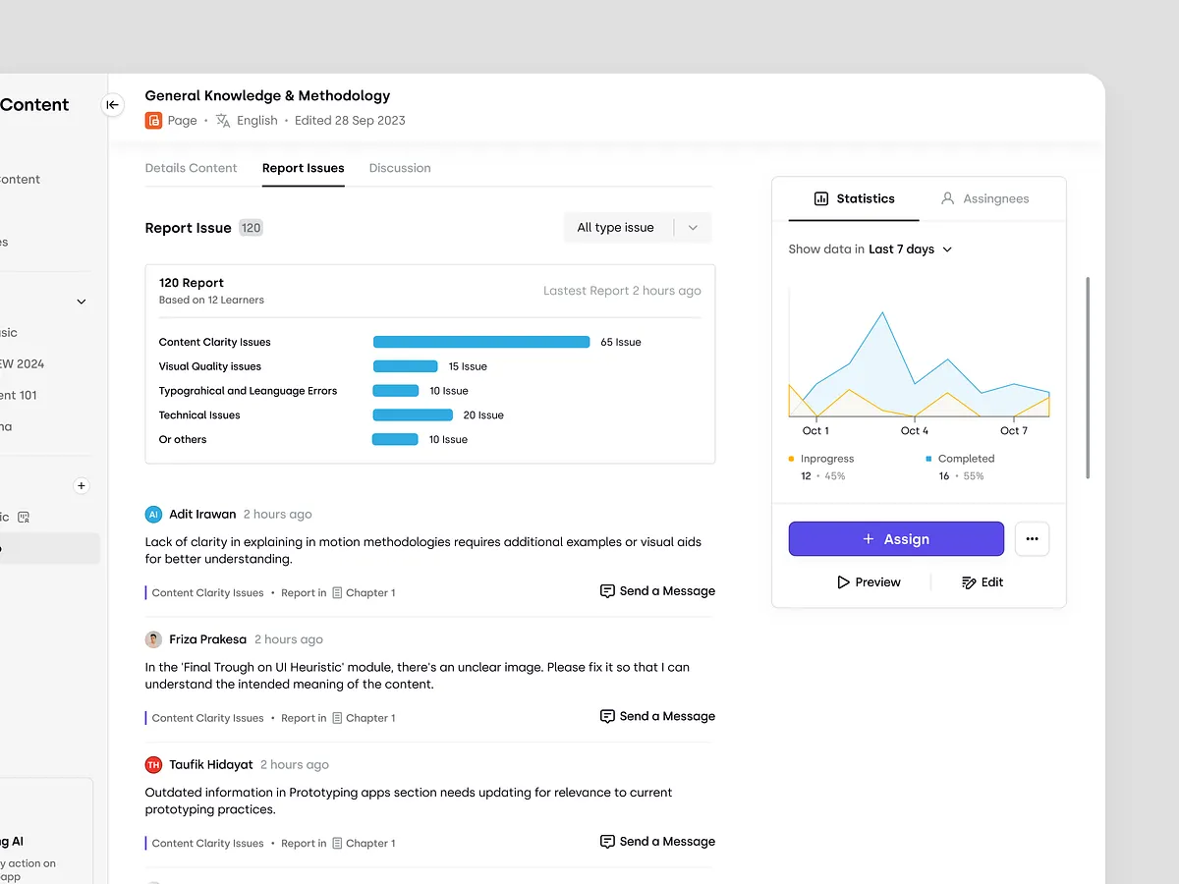Click the translate icon beside English
Image resolution: width=1179 pixels, height=884 pixels.
[x=224, y=120]
